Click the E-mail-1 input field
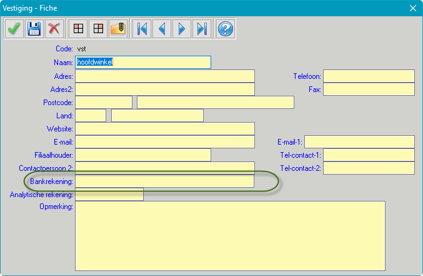 point(359,142)
